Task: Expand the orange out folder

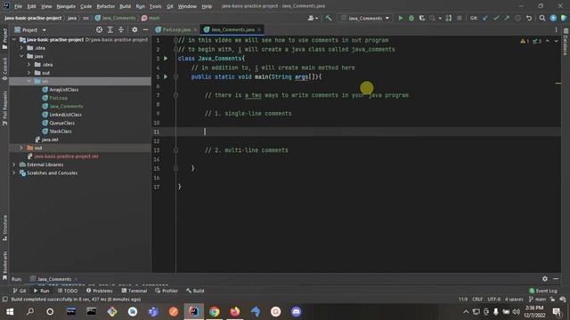Action: click(21, 148)
